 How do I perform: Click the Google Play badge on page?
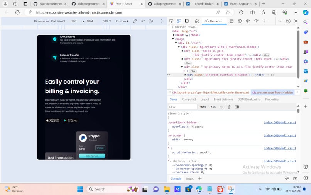point(71,120)
